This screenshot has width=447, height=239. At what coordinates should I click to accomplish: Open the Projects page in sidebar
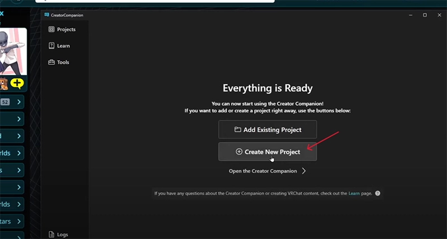click(x=62, y=30)
